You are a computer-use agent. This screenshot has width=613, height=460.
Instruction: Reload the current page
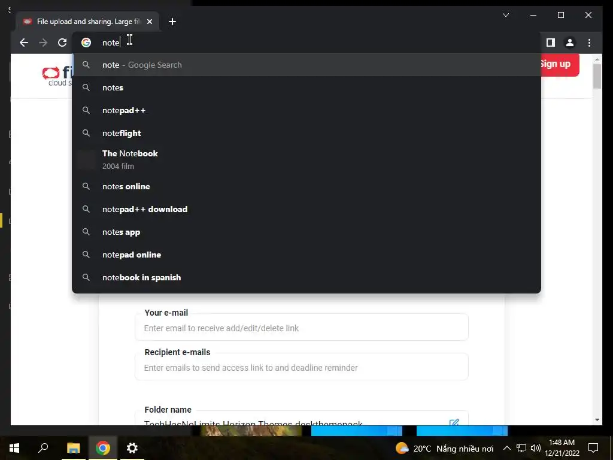[x=62, y=43]
